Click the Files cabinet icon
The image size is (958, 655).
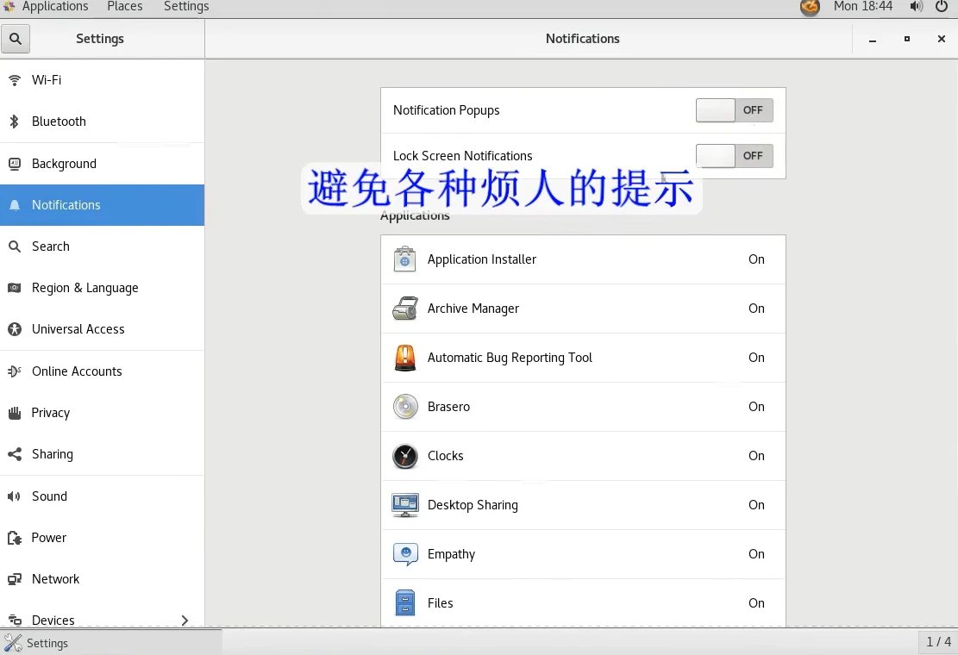(x=404, y=603)
